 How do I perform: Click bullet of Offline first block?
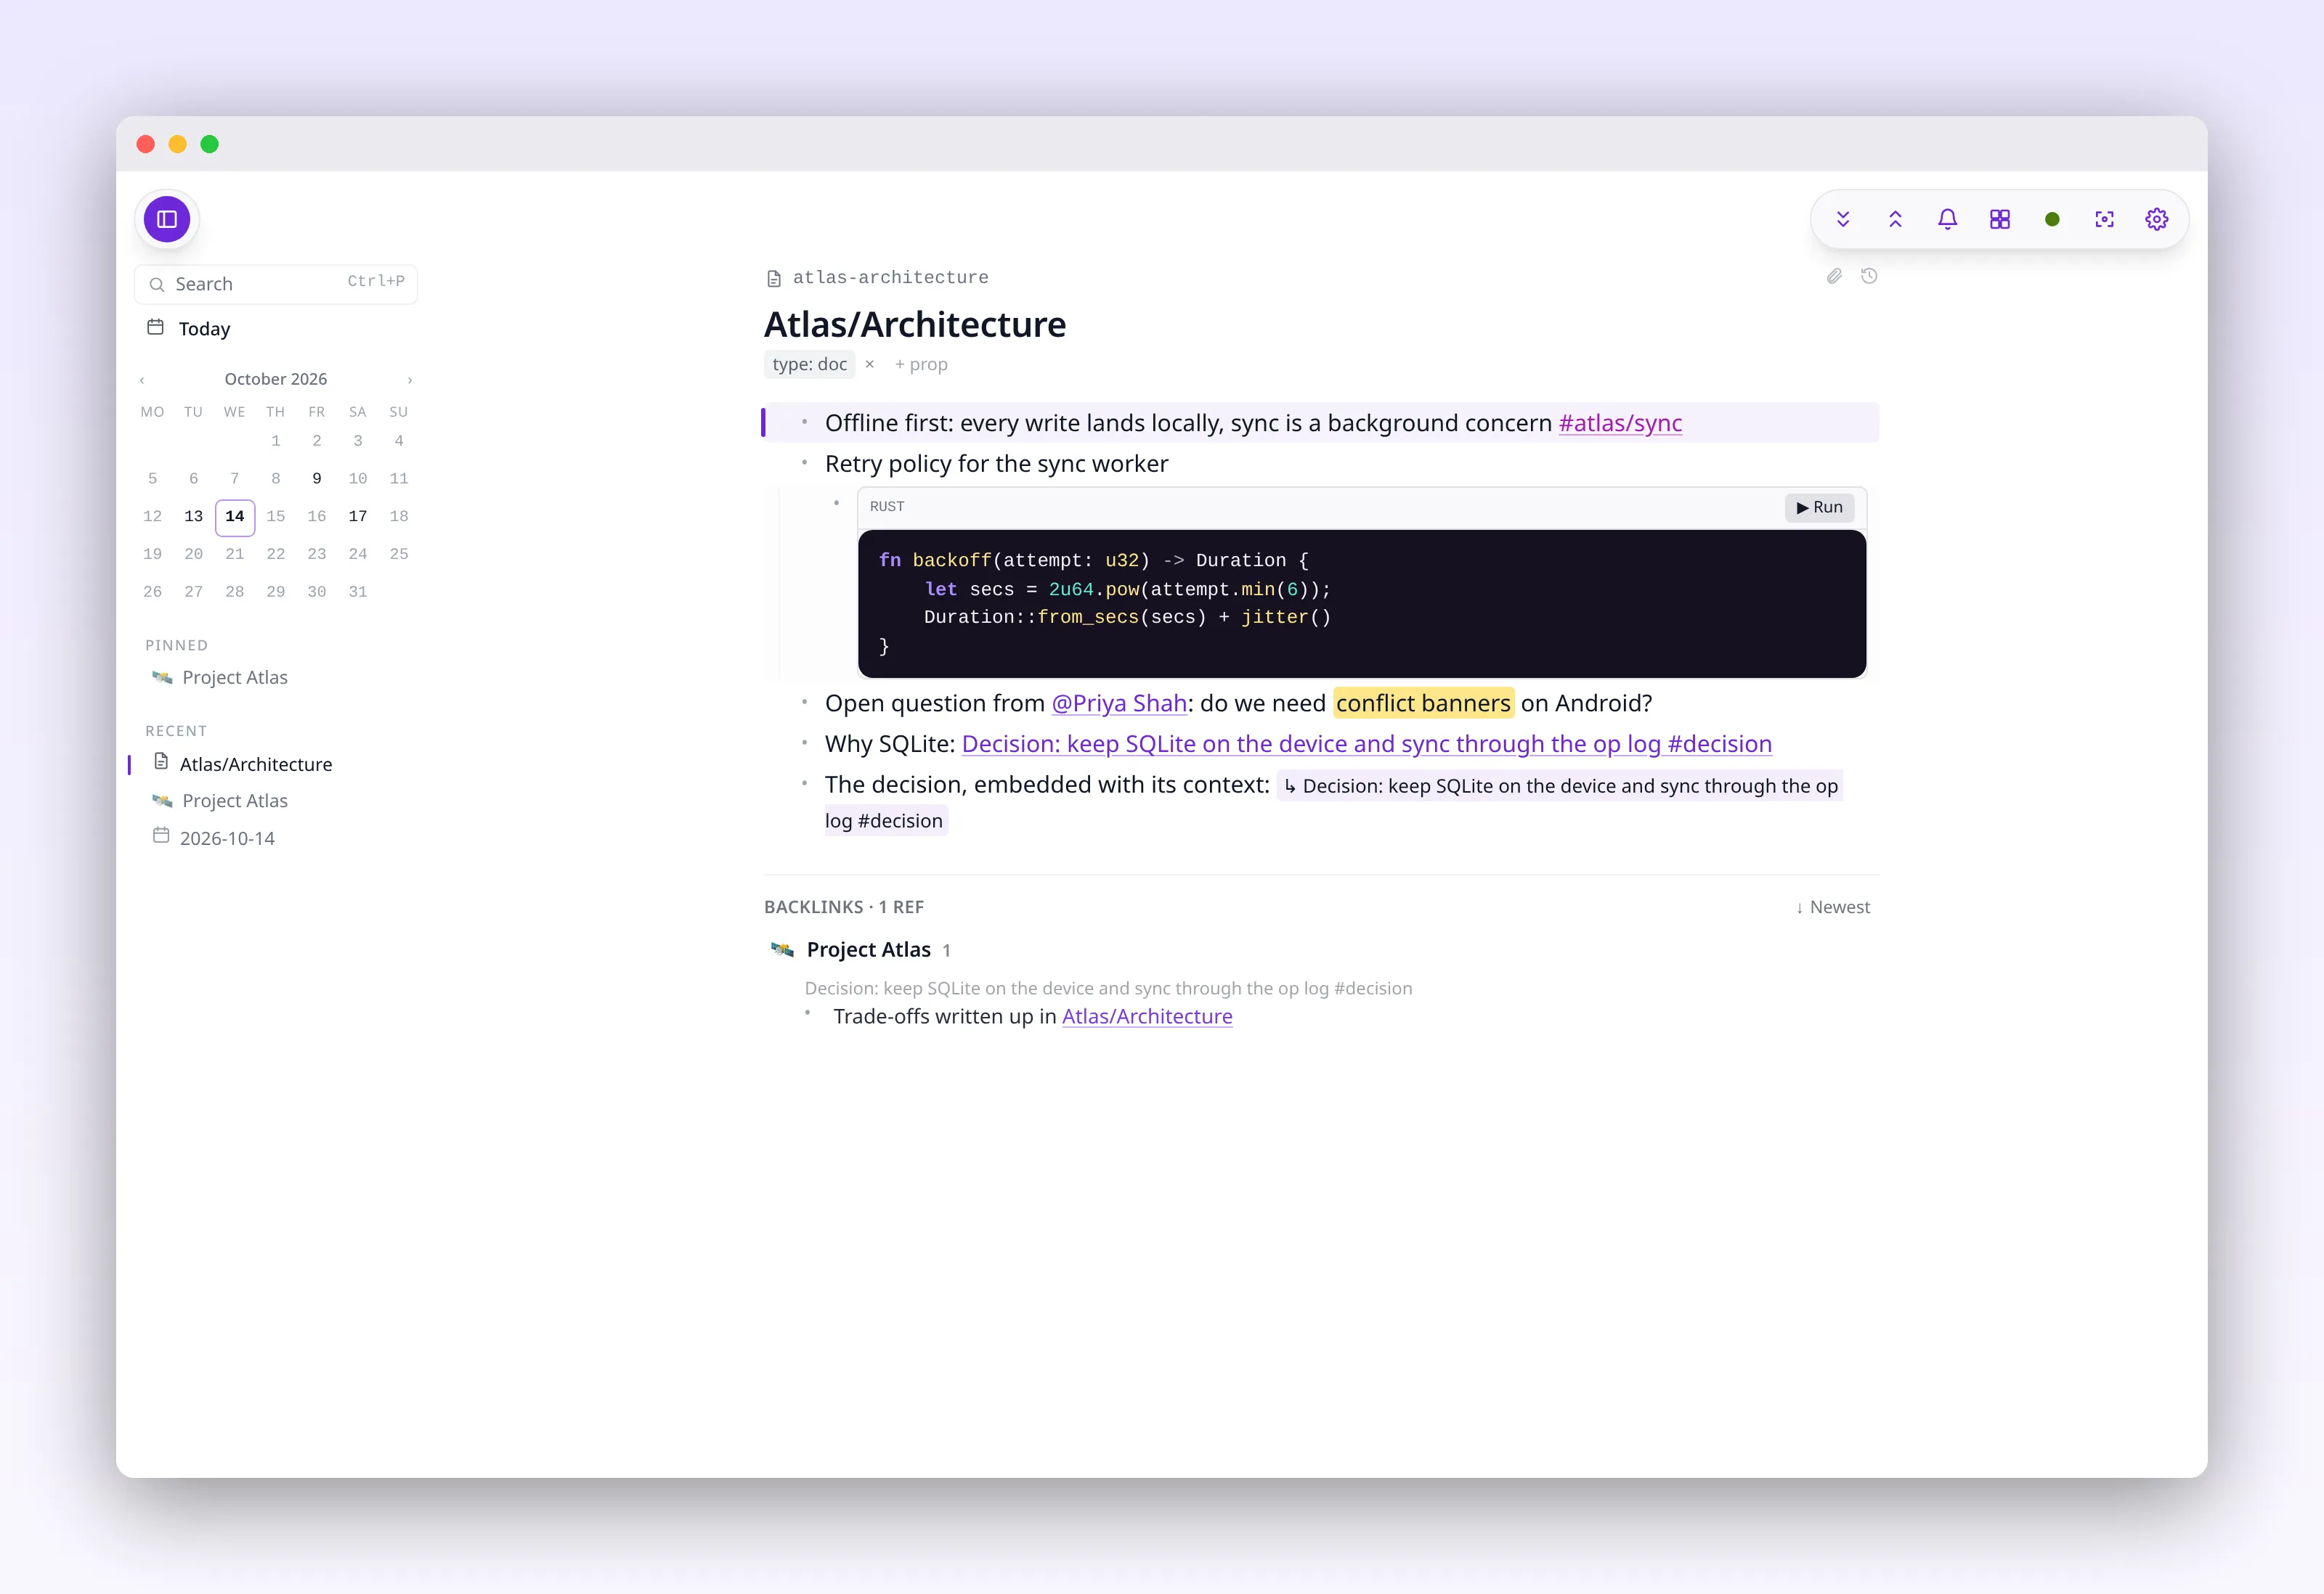pos(804,422)
